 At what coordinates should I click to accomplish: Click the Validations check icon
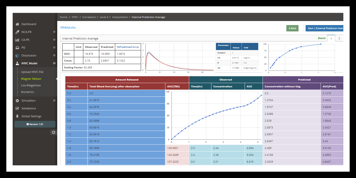coord(17,109)
